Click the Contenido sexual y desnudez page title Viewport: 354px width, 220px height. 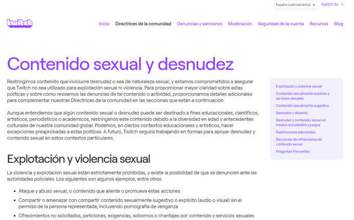click(x=120, y=64)
